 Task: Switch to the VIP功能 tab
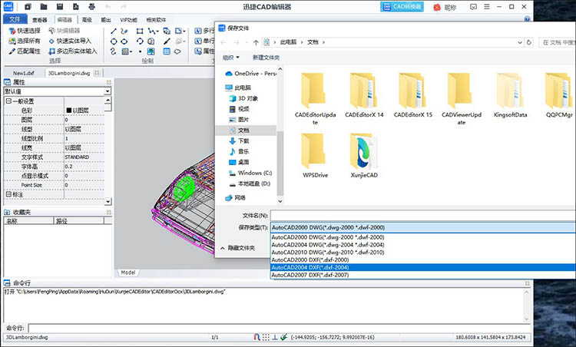pos(128,20)
